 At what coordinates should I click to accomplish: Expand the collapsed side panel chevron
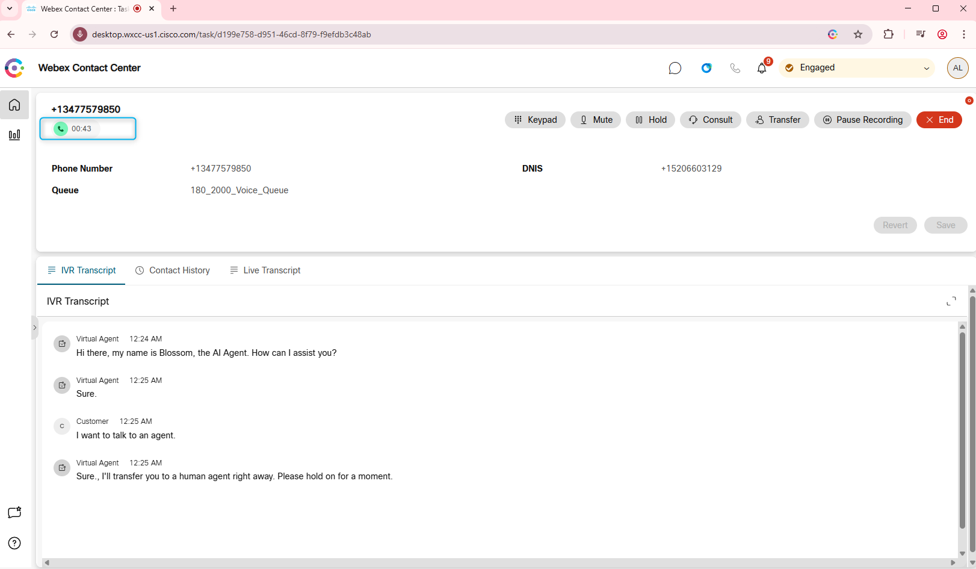click(x=35, y=328)
